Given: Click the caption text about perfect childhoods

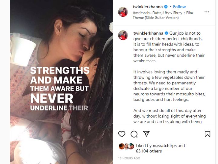Looking at the screenshot, I should [x=169, y=47].
